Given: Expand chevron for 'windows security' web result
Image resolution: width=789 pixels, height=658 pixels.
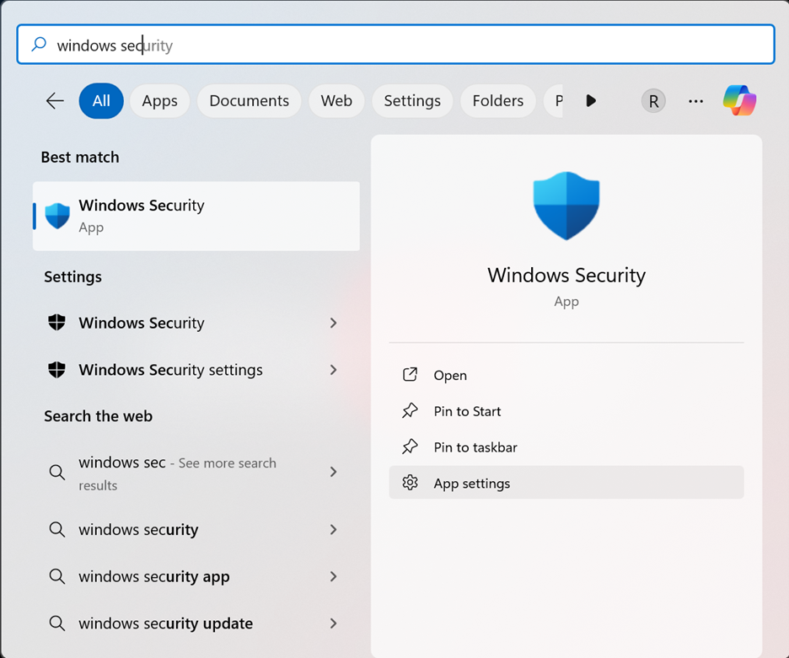Looking at the screenshot, I should 333,529.
